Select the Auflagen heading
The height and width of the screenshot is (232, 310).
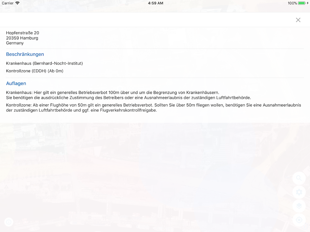point(16,84)
